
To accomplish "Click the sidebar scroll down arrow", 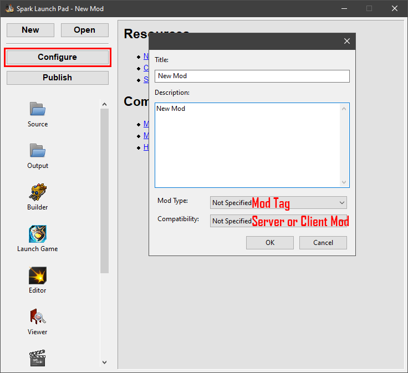I will (104, 362).
